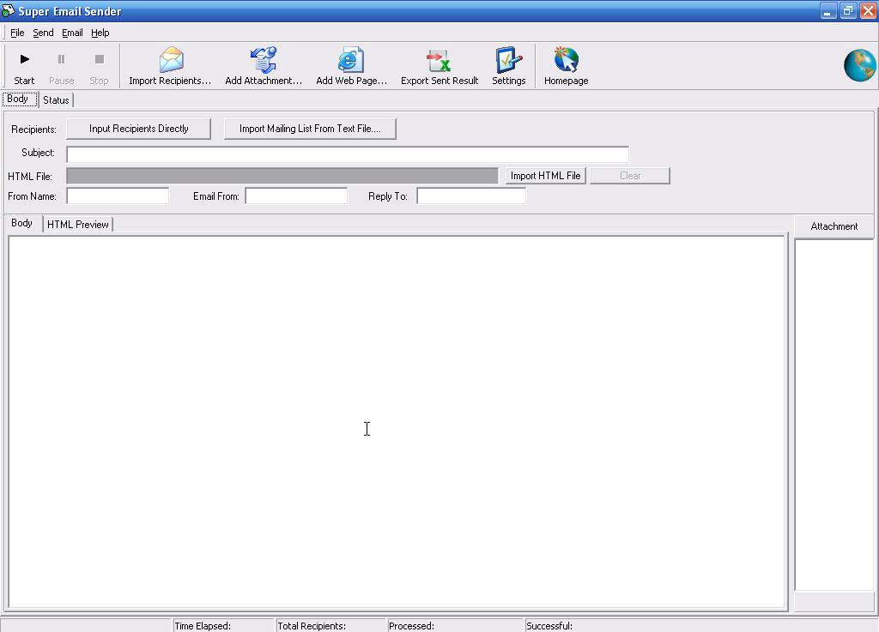The image size is (879, 632).
Task: Click the disabled Clear button
Action: (629, 175)
